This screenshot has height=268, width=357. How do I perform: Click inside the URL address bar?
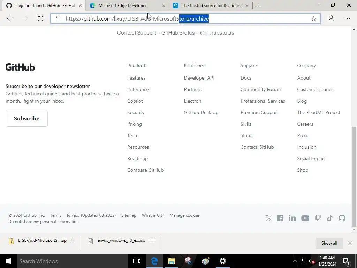click(x=185, y=19)
